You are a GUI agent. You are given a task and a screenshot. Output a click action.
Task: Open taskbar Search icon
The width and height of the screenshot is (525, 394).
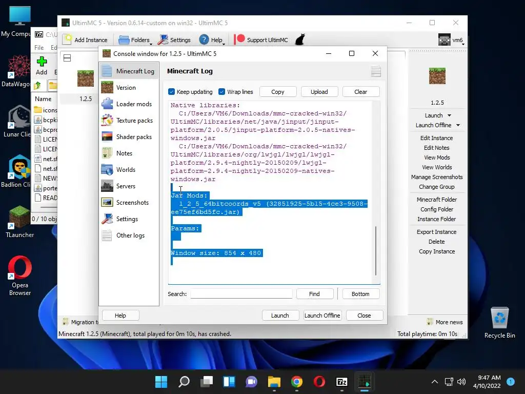184,382
